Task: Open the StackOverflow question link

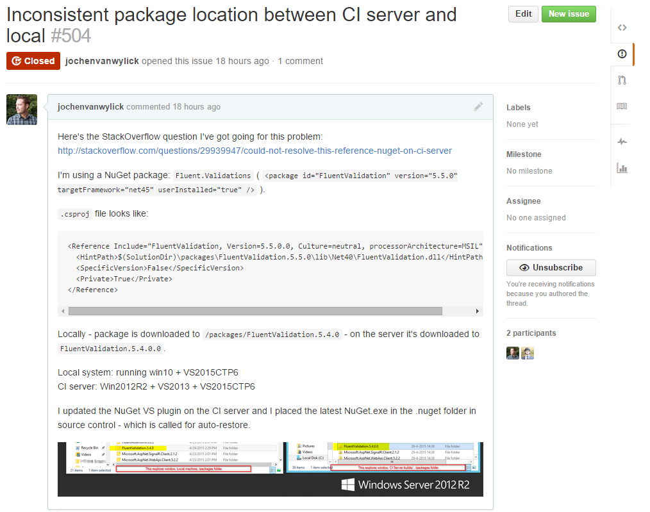Action: [x=254, y=151]
